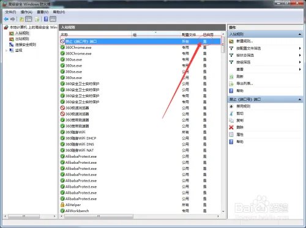This screenshot has height=228, width=306.
Task: Click the 新建规则 icon in actions pane
Action: coord(231,42)
